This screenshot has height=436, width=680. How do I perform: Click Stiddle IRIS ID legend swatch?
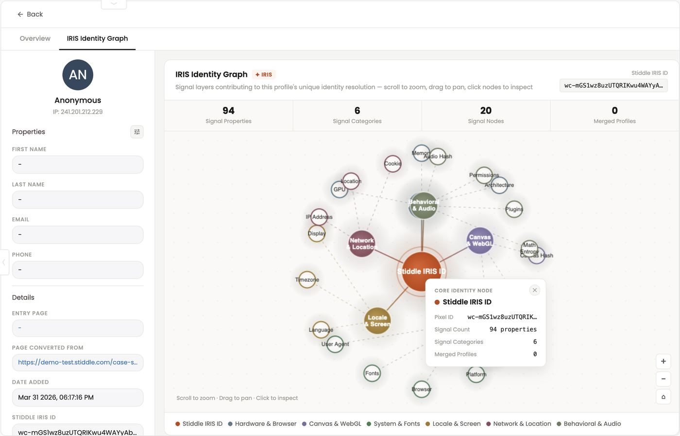[x=178, y=424]
